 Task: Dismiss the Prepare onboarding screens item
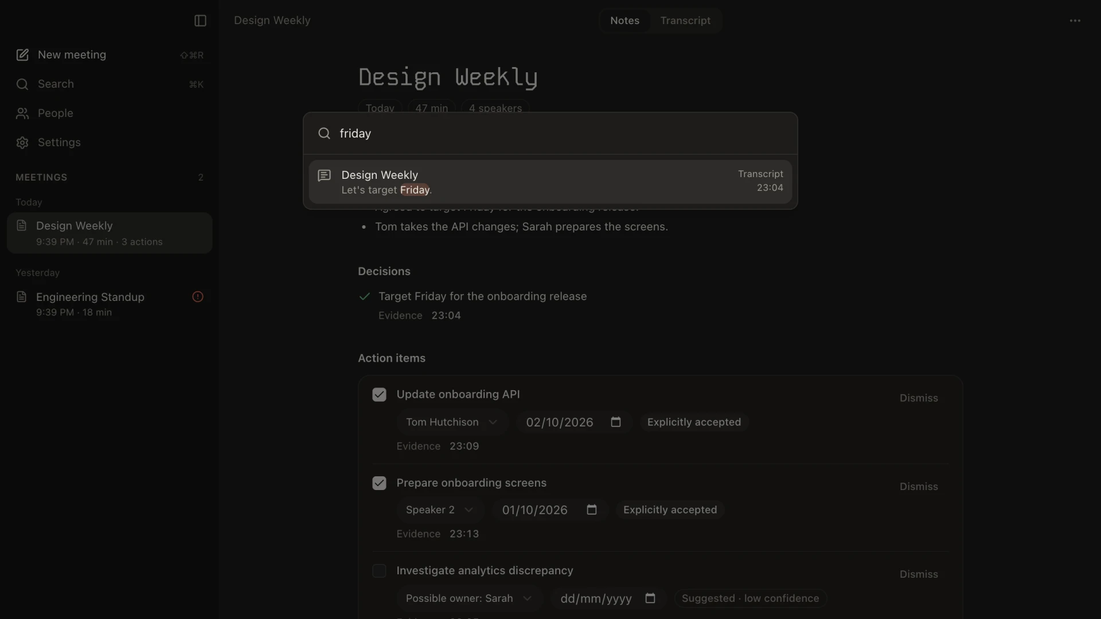(919, 486)
